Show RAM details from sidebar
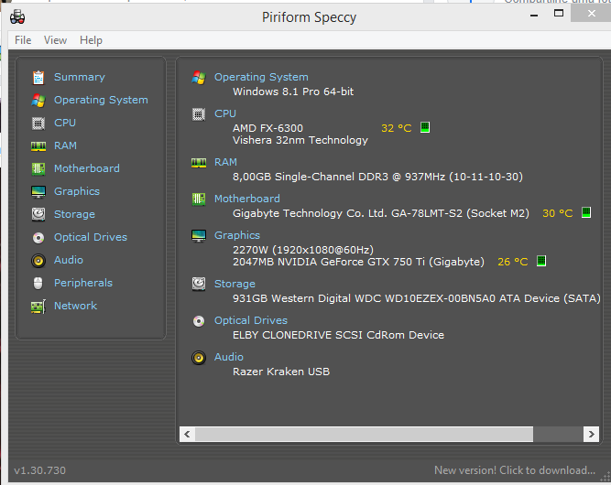 [x=65, y=145]
